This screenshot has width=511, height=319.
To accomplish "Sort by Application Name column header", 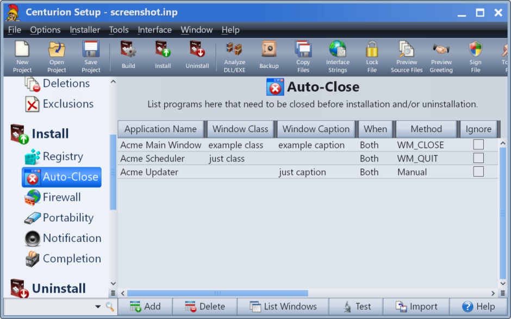I will (161, 129).
